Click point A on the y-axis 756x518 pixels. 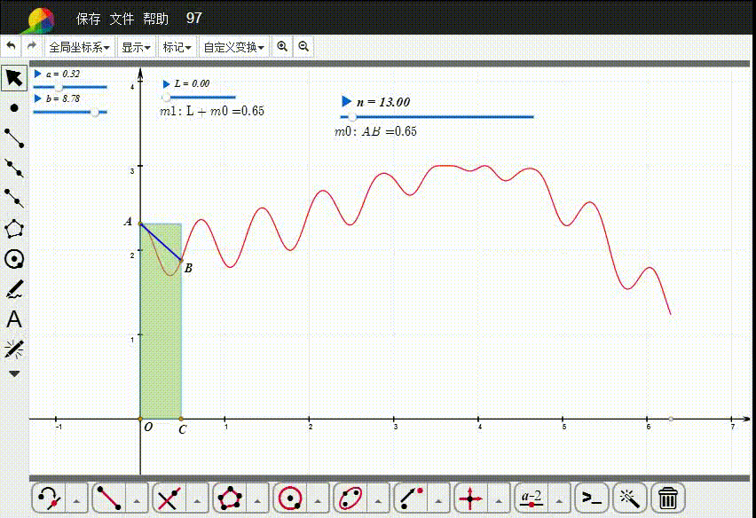click(x=140, y=224)
